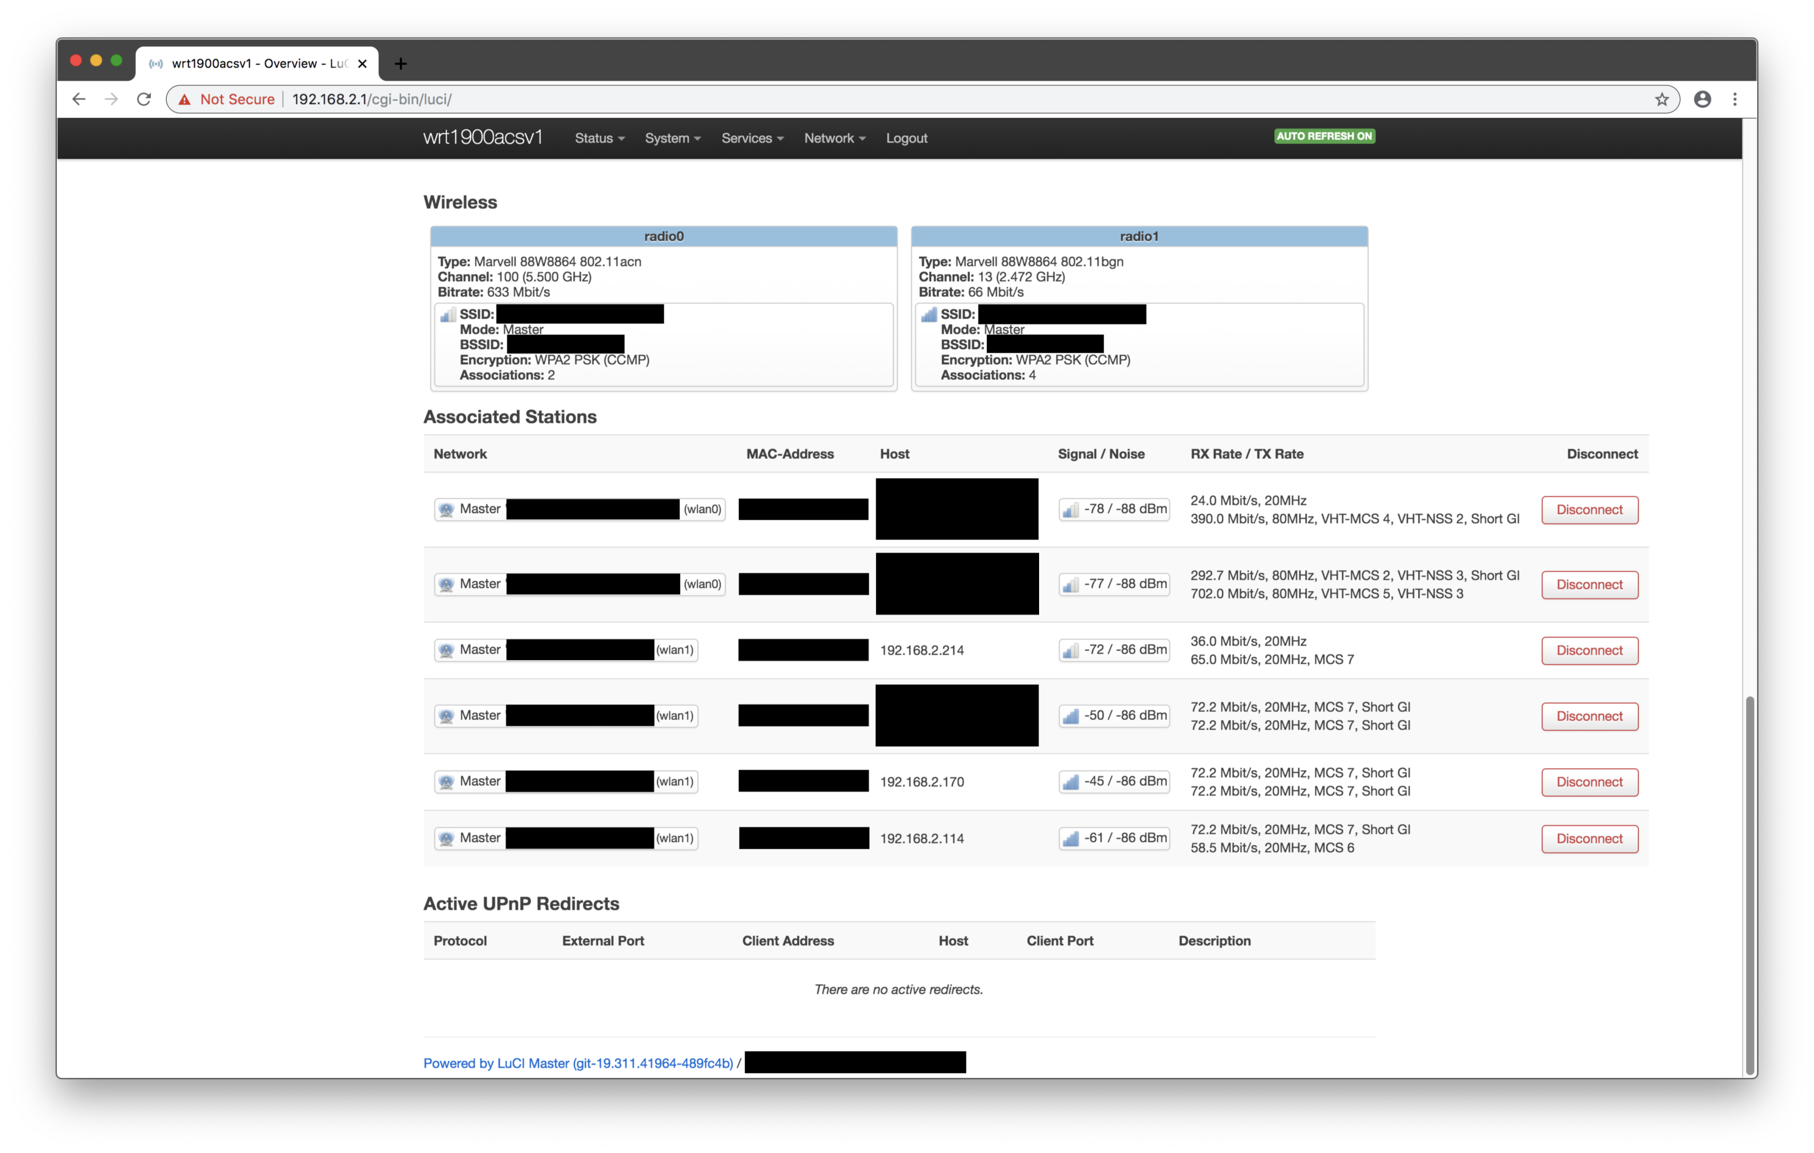Click the signal strength icon next to -78 dBm
This screenshot has height=1153, width=1814.
pos(1071,509)
